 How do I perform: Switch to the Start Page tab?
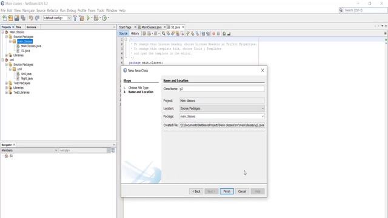click(x=125, y=27)
